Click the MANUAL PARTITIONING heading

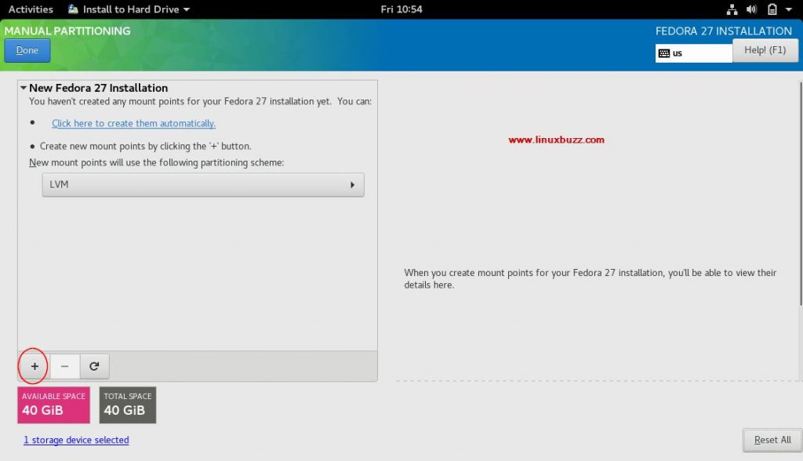pyautogui.click(x=67, y=31)
